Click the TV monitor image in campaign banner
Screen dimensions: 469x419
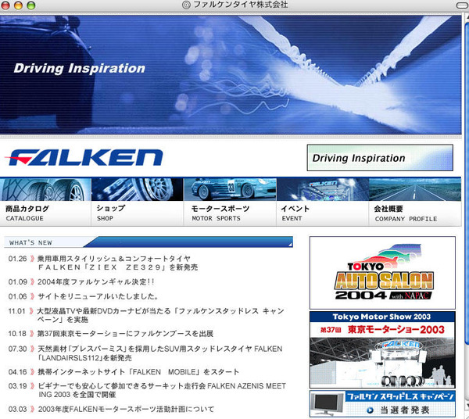click(328, 404)
